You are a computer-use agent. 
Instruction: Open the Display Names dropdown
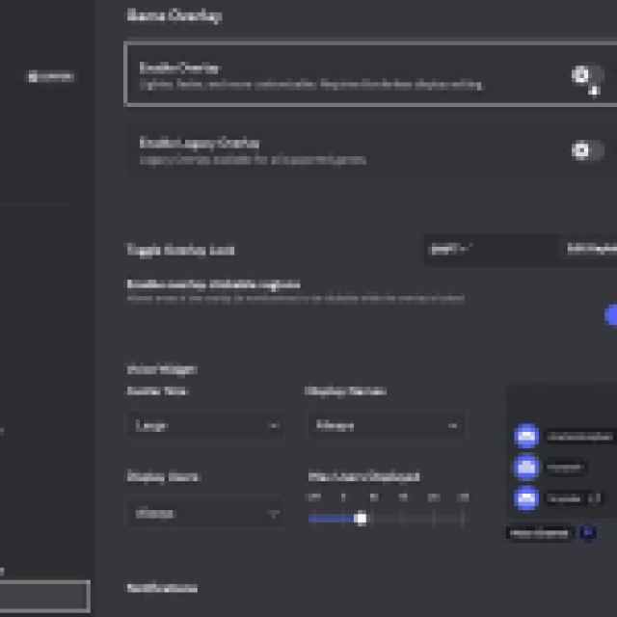(x=386, y=425)
